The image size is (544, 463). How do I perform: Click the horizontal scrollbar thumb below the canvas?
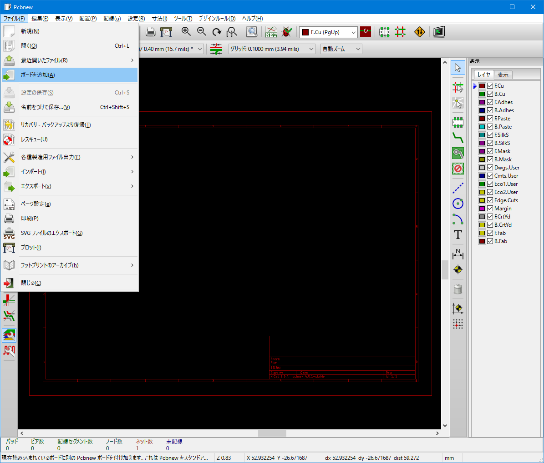tap(272, 433)
